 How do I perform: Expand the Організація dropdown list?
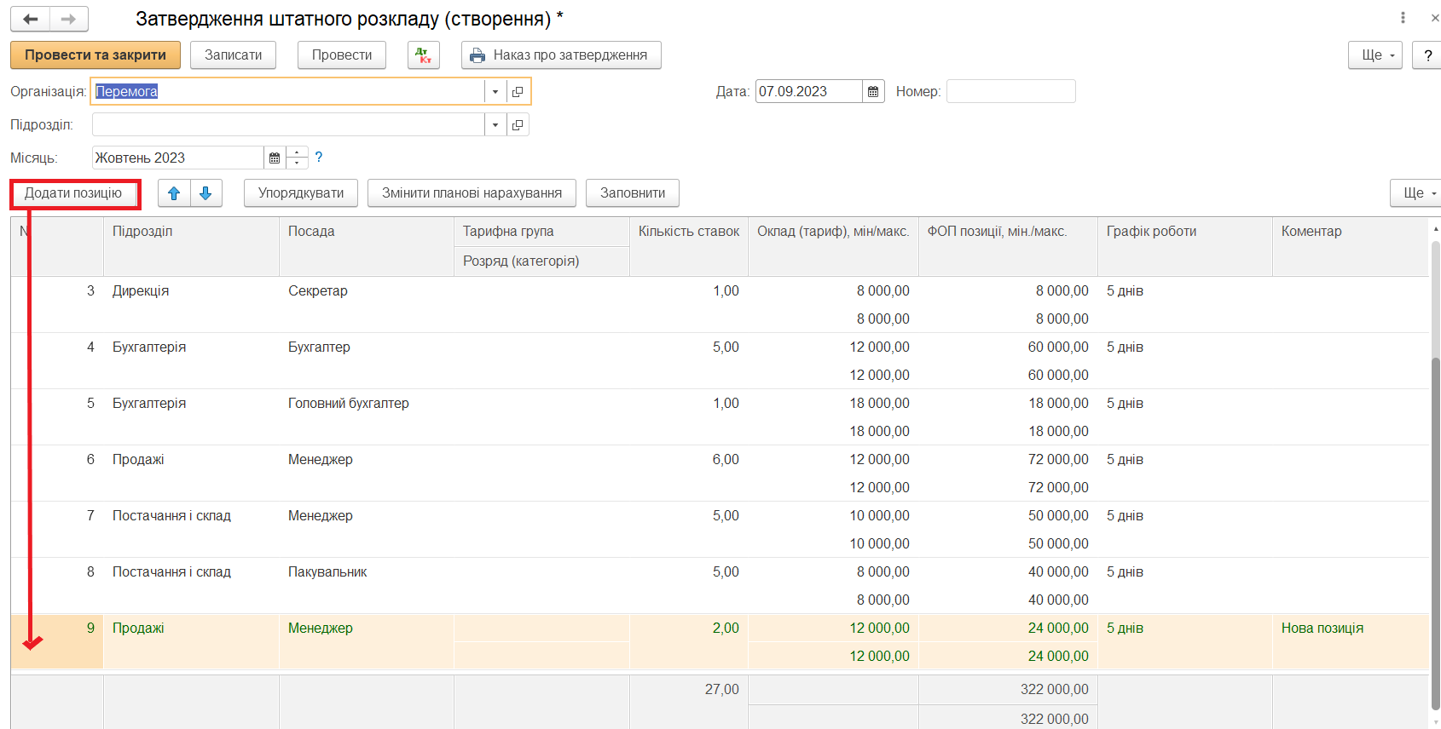click(x=495, y=91)
